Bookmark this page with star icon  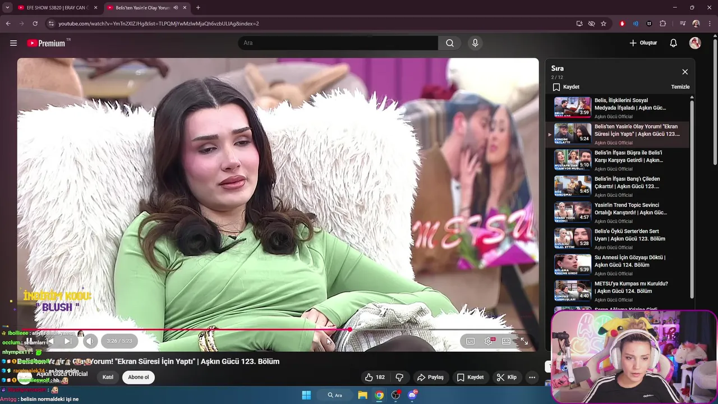[604, 24]
